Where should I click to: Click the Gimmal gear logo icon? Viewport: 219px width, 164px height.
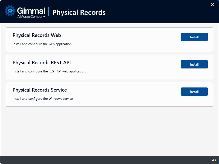click(x=10, y=11)
